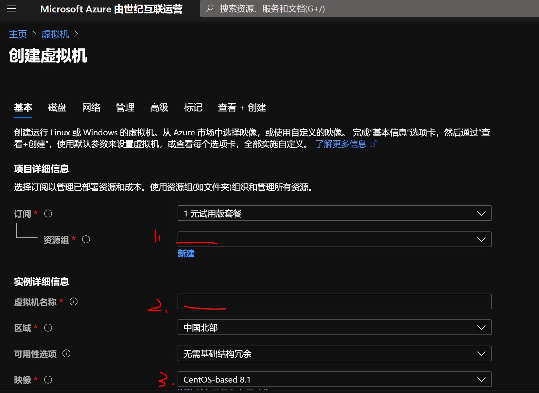
Task: Focus the 虚拟机名称 input field
Action: click(334, 301)
